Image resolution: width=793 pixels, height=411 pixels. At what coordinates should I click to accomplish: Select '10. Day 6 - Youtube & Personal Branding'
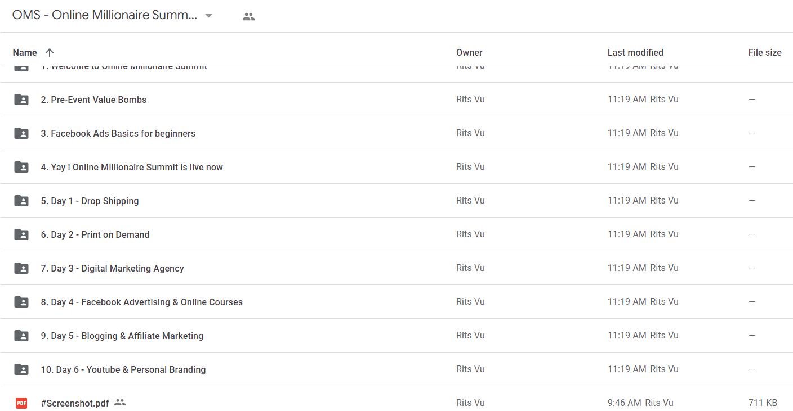123,369
